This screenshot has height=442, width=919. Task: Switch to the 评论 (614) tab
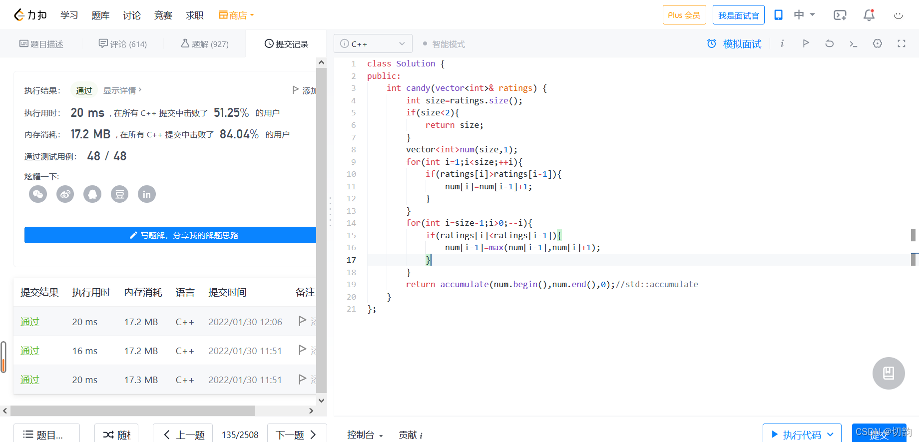123,44
